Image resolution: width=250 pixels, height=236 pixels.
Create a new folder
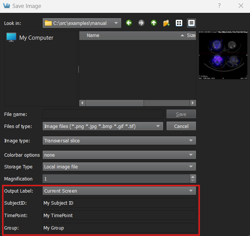pos(166,23)
